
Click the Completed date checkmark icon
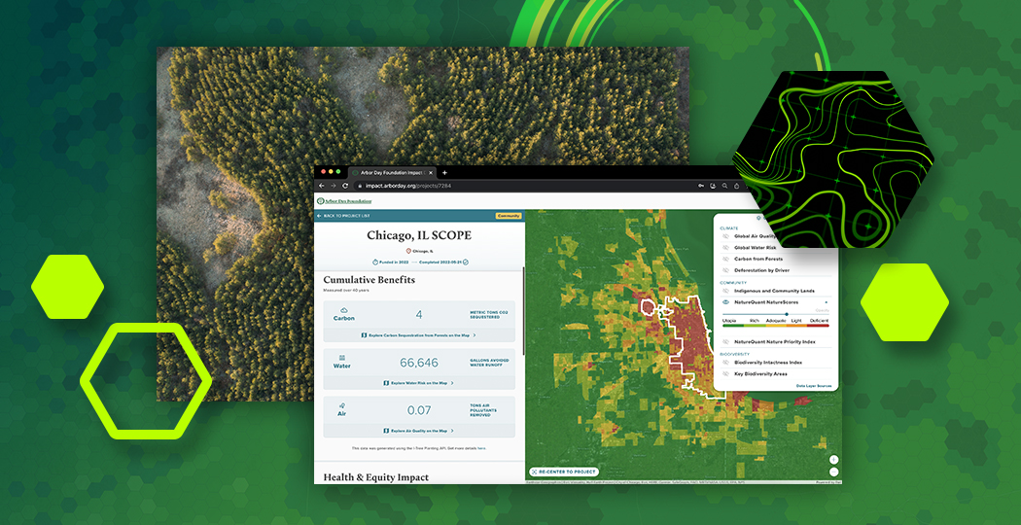coord(466,262)
